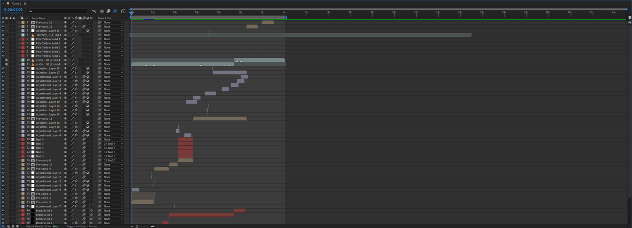The width and height of the screenshot is (632, 228).
Task: Select the Pre-comp 15 clip bar in timeline
Action: point(220,118)
